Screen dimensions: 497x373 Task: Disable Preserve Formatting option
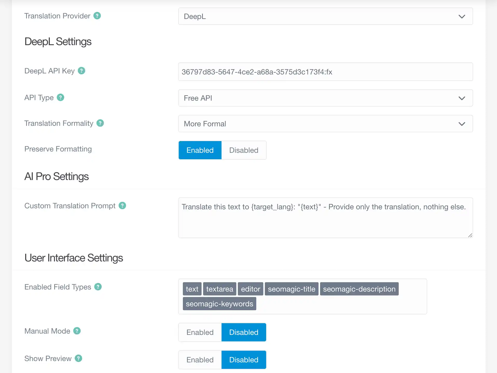[x=244, y=150]
